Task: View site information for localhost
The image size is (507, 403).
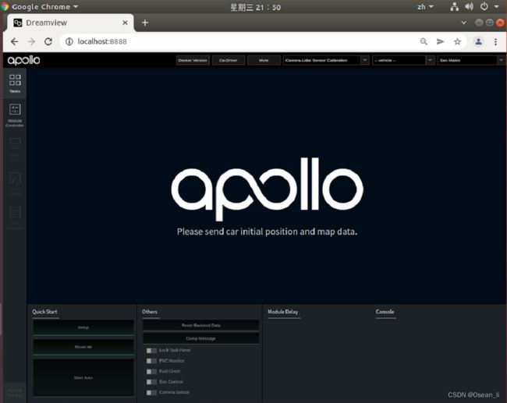Action: tap(69, 41)
